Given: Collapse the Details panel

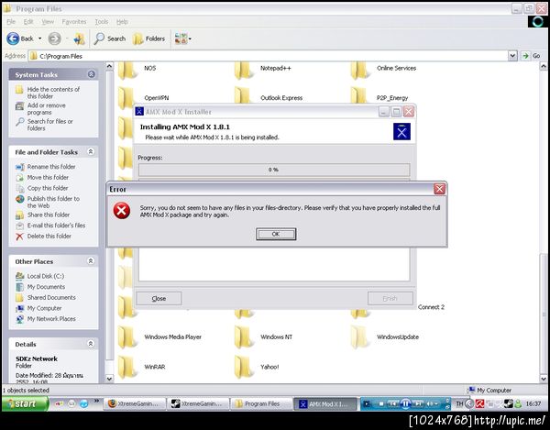Looking at the screenshot, I should pyautogui.click(x=91, y=344).
